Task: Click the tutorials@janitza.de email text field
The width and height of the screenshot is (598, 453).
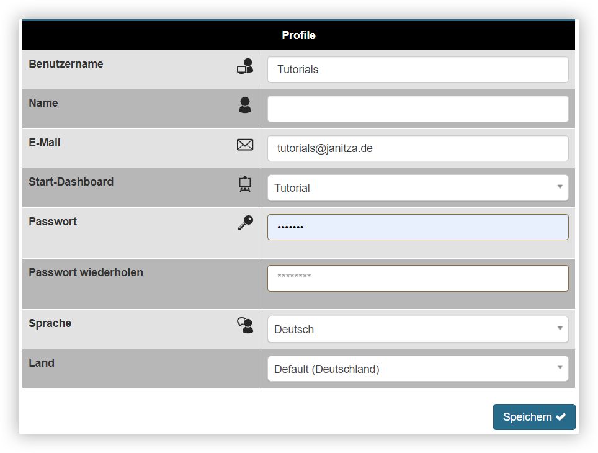Action: click(x=417, y=148)
